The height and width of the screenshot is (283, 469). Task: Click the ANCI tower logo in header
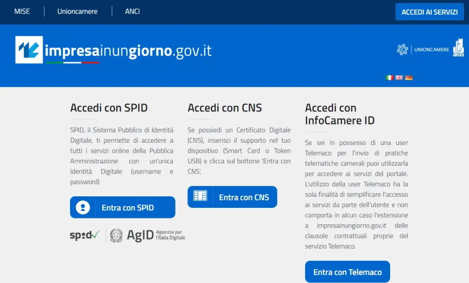pos(458,48)
